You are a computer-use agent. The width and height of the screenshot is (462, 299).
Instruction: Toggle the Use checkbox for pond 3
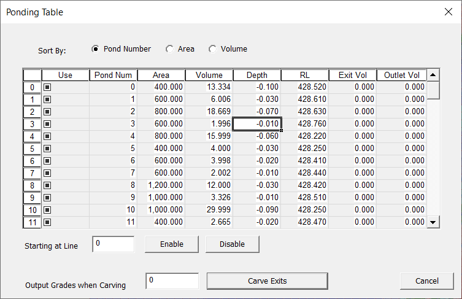click(47, 124)
